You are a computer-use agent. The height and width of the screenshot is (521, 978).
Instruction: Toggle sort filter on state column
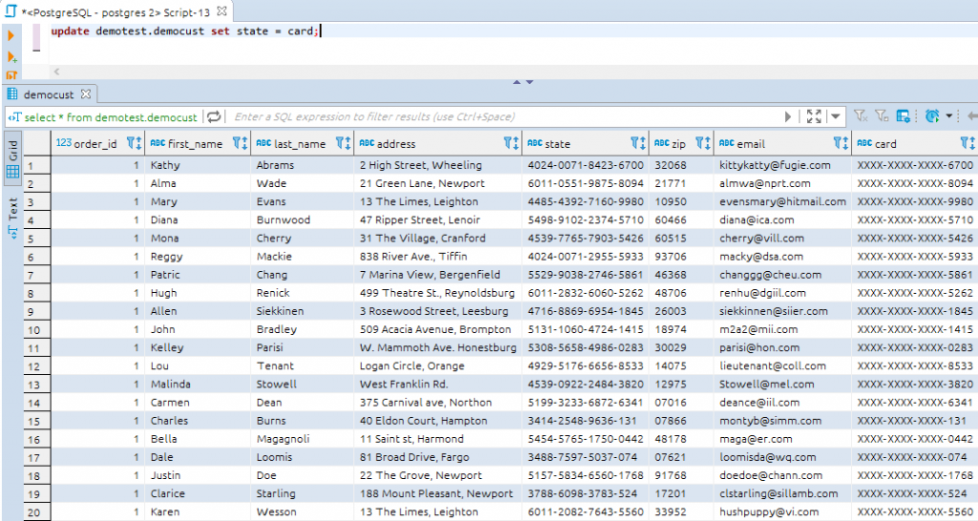(636, 144)
